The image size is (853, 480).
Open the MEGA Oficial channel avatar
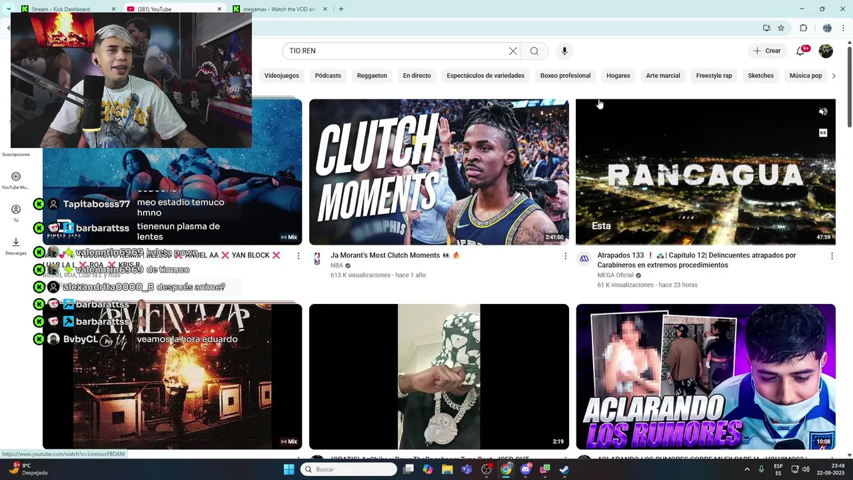point(584,259)
